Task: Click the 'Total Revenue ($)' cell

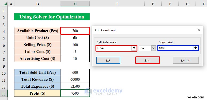Action: pyautogui.click(x=38, y=79)
